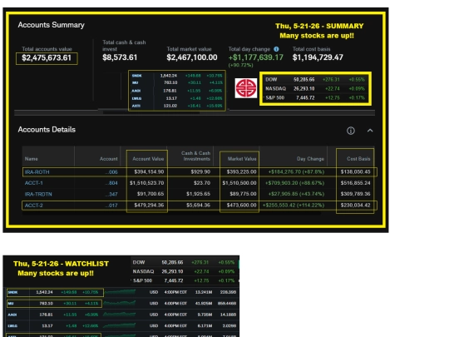Click IRA-TRDTN day change showing +43.74%
Viewport: 449px width, 337px height.
pyautogui.click(x=296, y=194)
